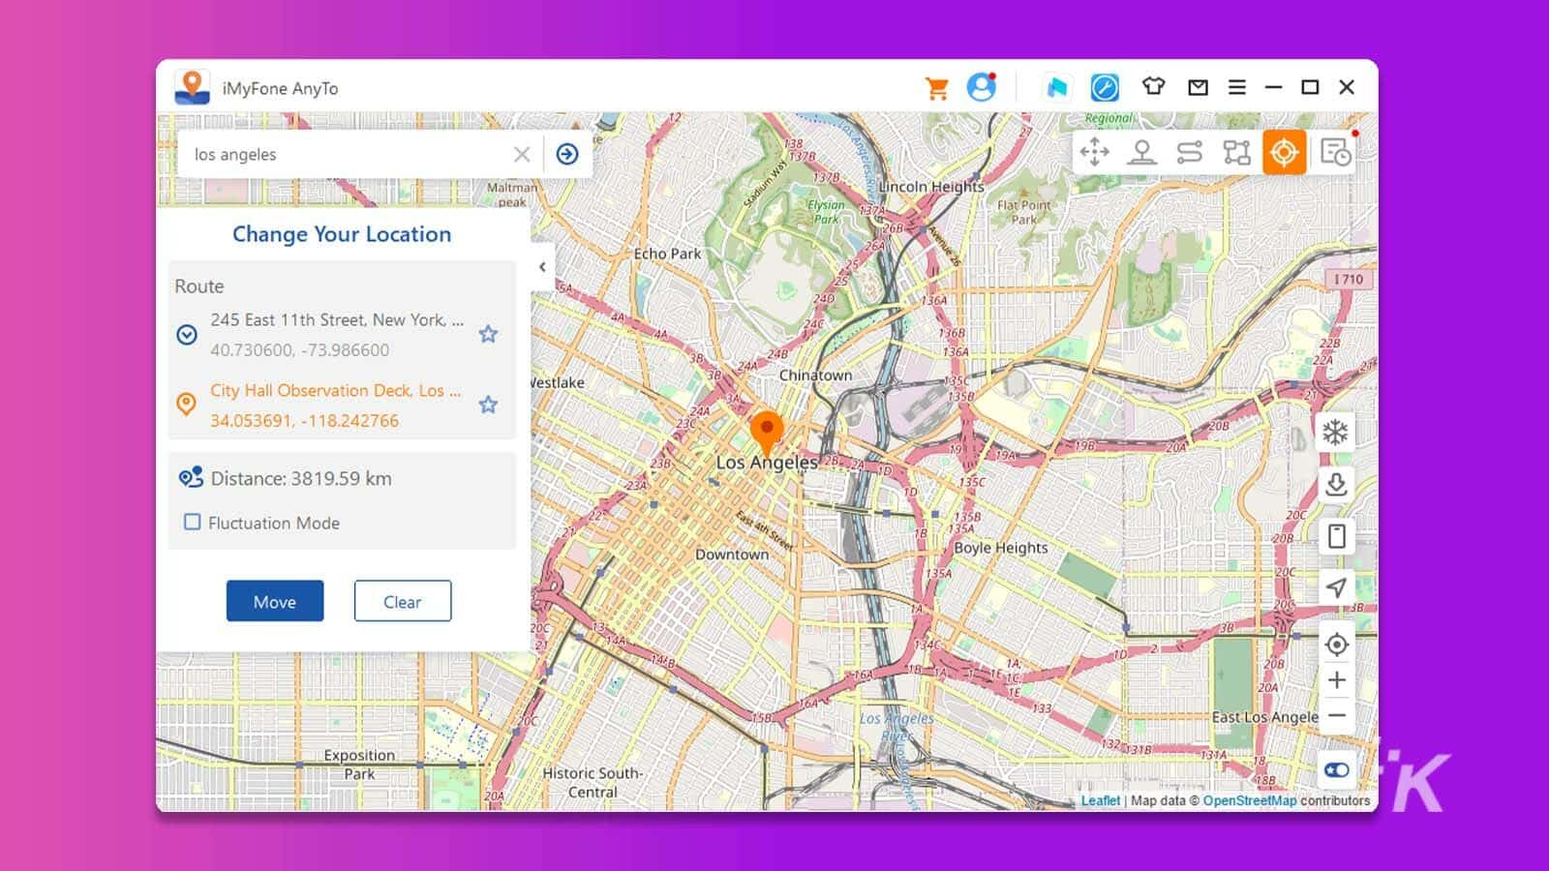Image resolution: width=1549 pixels, height=871 pixels.
Task: Click the Distance: 3819.59 km text
Action: coord(301,478)
